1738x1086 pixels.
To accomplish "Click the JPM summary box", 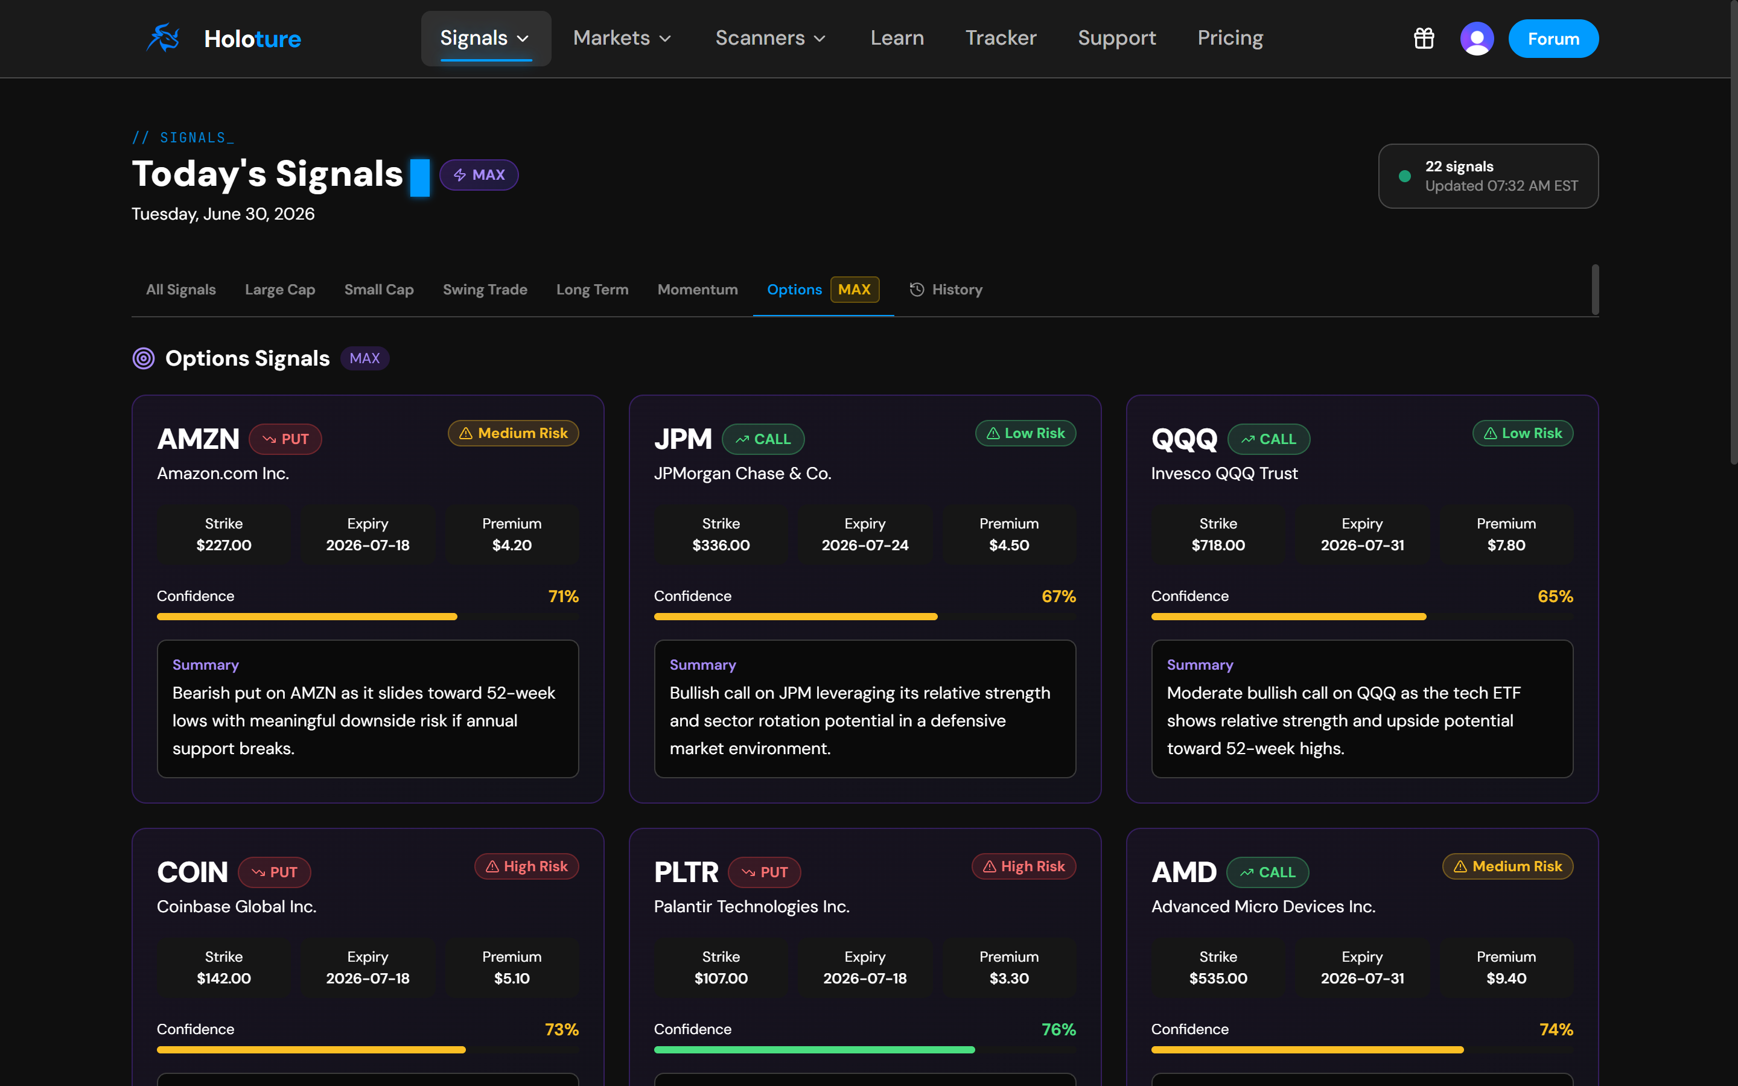I will coord(865,708).
